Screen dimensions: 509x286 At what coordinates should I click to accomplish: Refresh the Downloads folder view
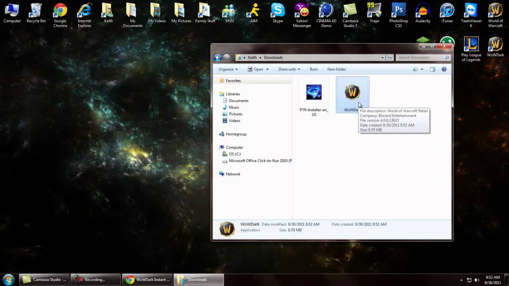(x=390, y=58)
